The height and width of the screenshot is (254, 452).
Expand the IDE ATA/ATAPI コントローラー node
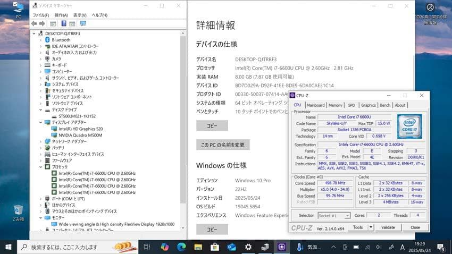[40, 46]
